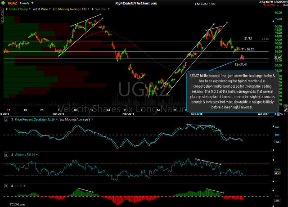Open the Wilder's RSI 14 dropdown
288x207 pixels.
point(37,155)
